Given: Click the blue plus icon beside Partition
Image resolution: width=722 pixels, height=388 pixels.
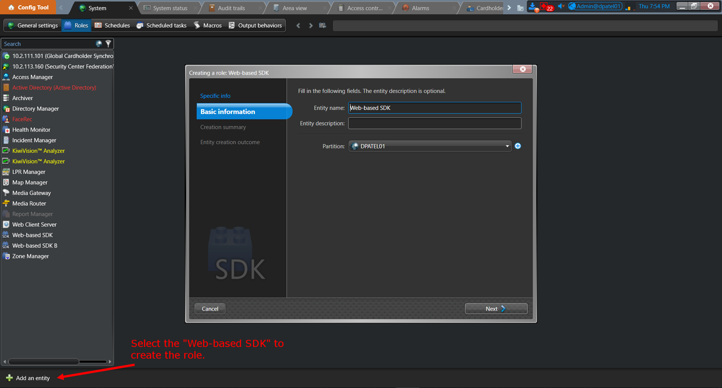Looking at the screenshot, I should click(518, 146).
